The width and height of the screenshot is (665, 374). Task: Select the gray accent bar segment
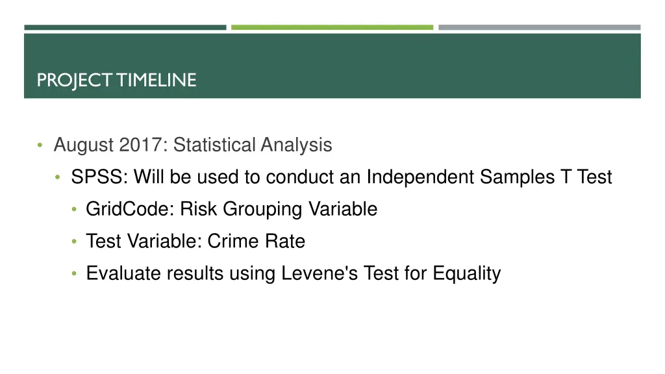coord(540,27)
